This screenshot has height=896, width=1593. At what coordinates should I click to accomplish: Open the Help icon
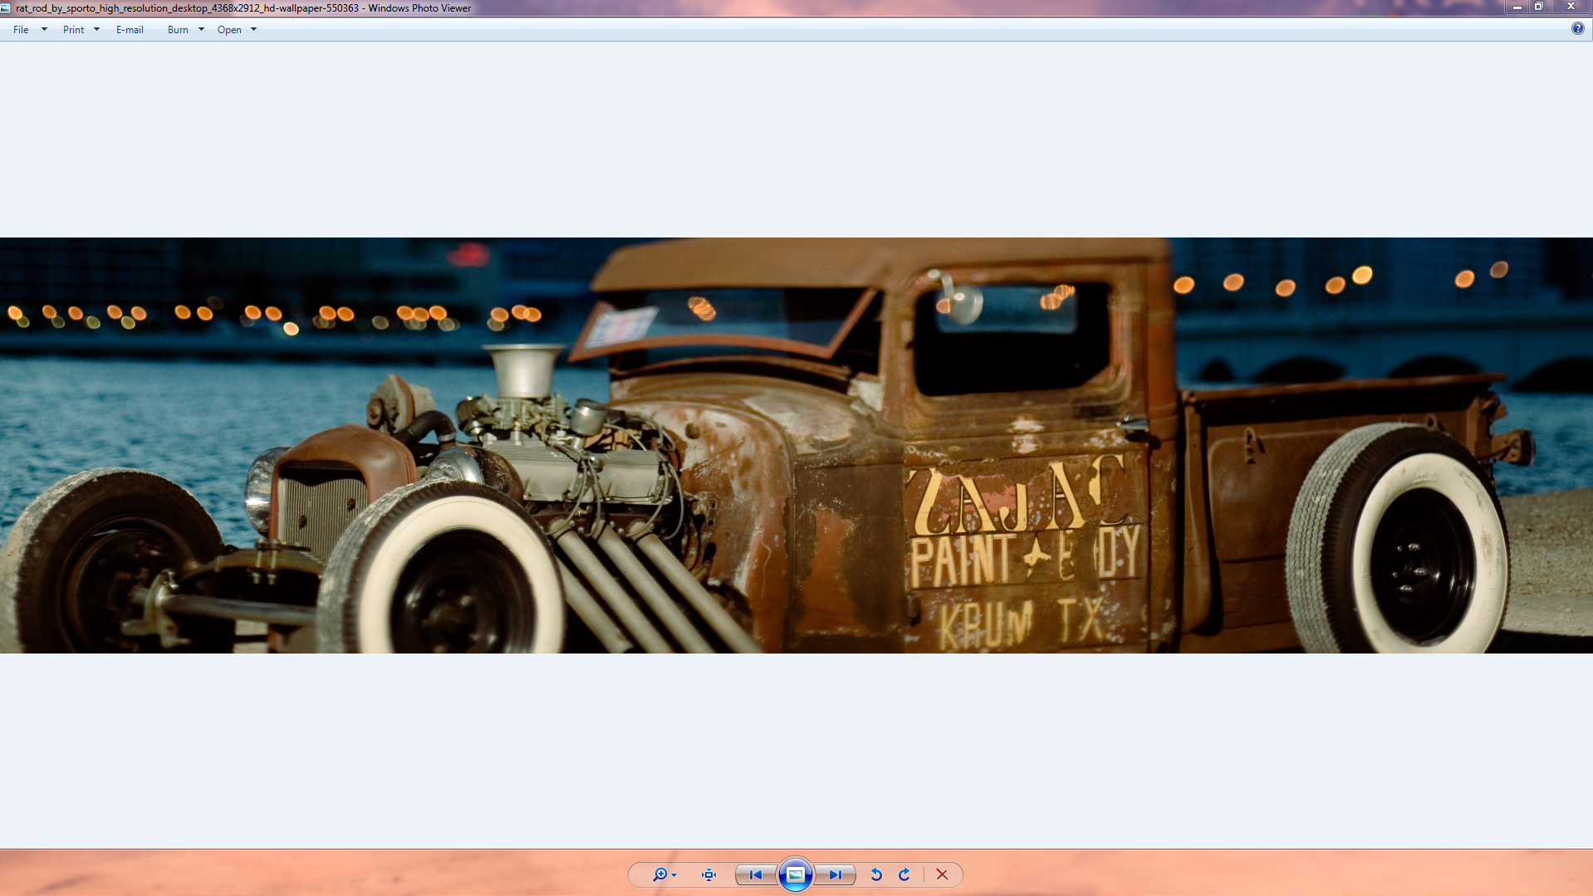pyautogui.click(x=1577, y=29)
